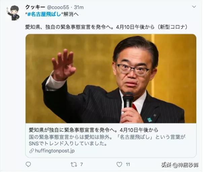Screen dimensions: 203x172
Task: Click the article headline 愛知県が独自に緊急事態宣言を発令へ
Action: pos(94,130)
